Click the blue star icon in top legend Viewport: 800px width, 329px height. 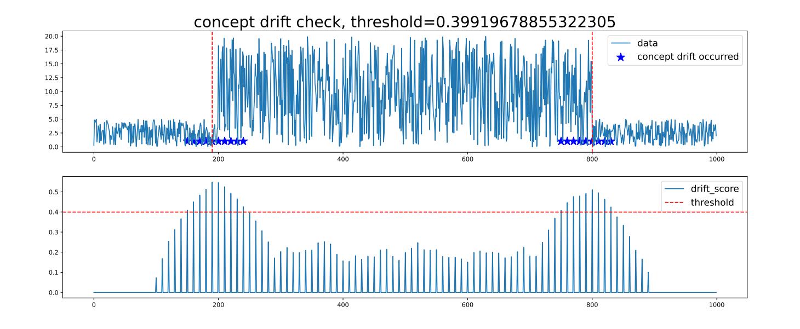point(621,57)
